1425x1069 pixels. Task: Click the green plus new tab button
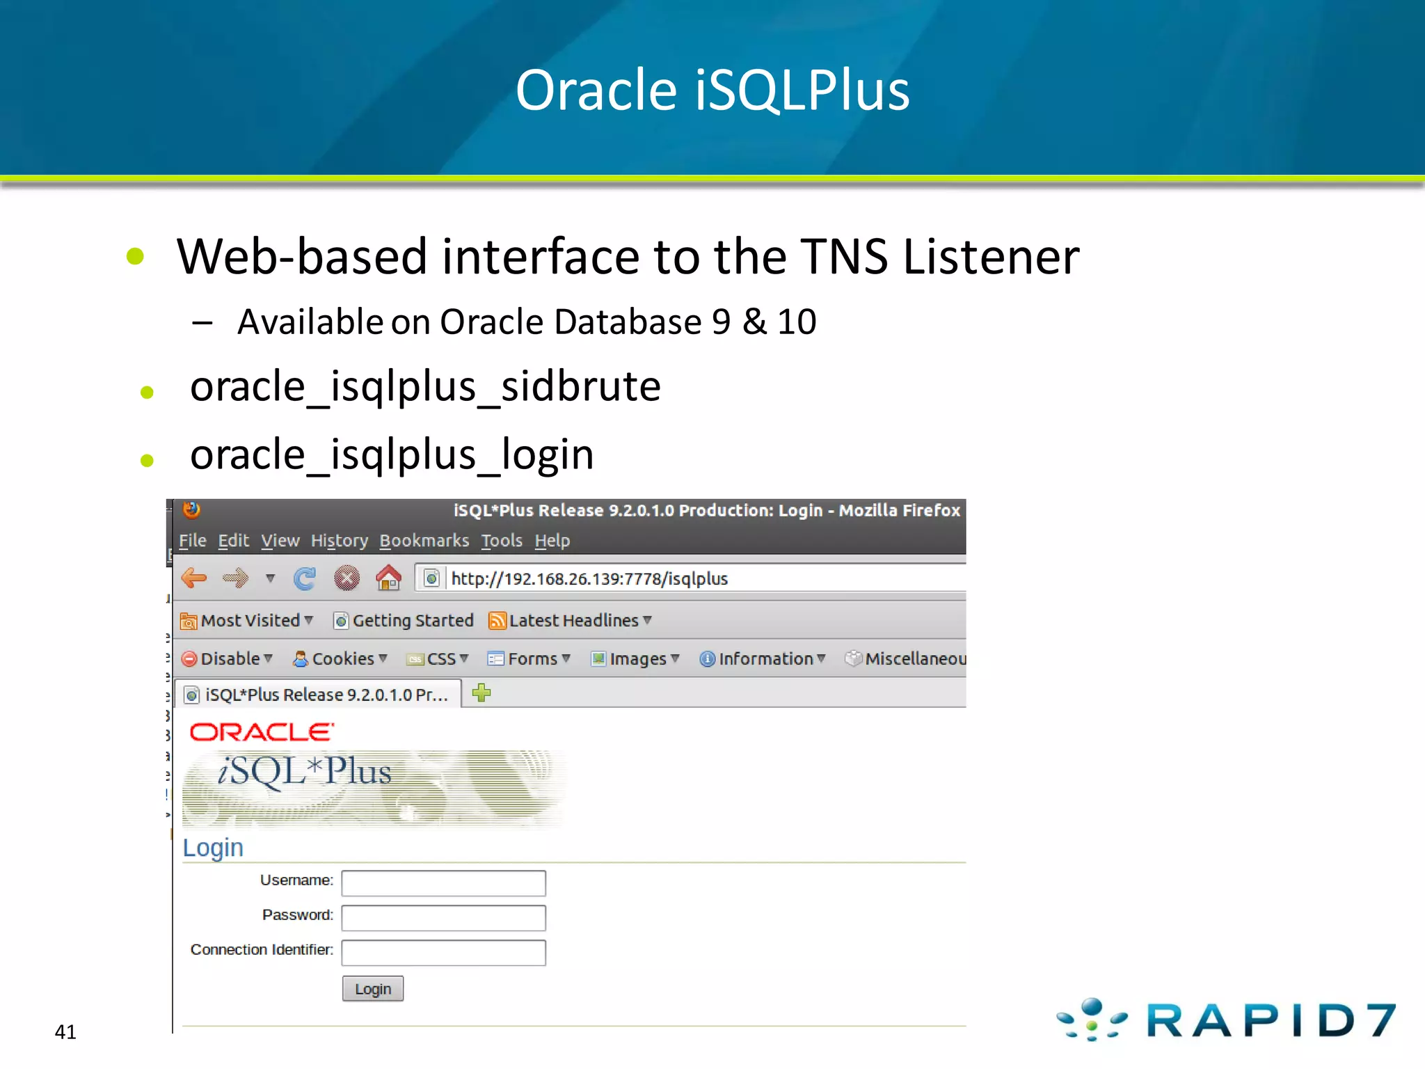[x=481, y=693]
